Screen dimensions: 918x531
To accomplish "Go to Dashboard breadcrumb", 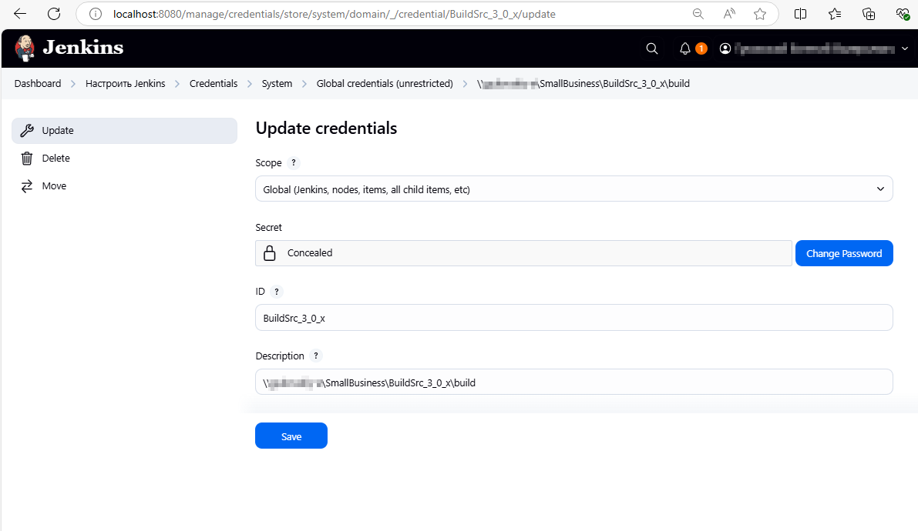I will click(38, 84).
